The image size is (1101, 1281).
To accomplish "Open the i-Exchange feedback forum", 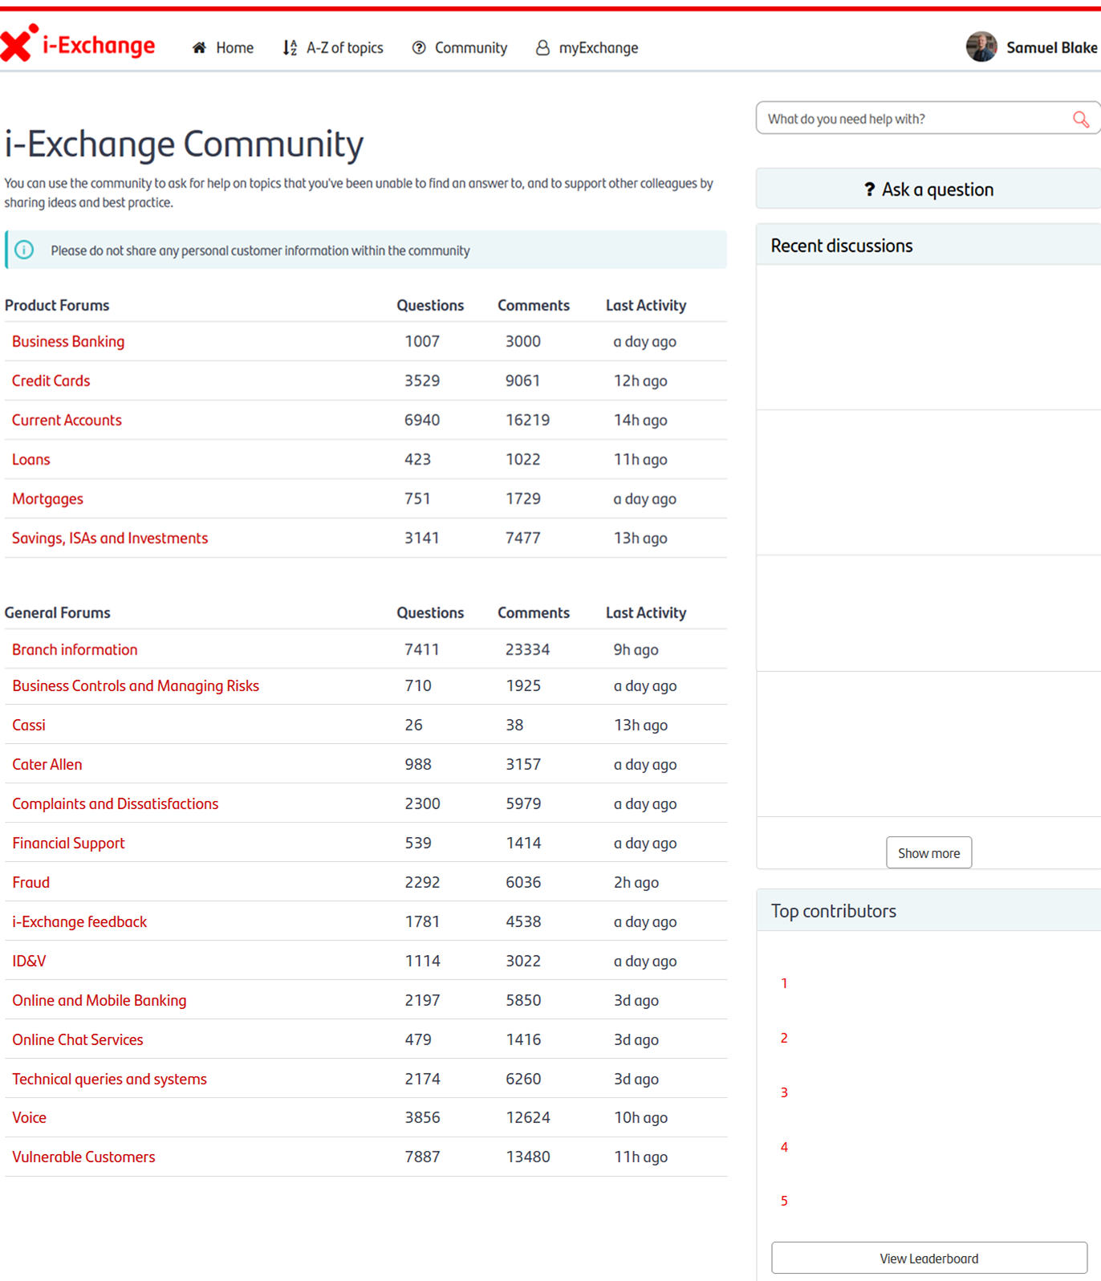I will tap(79, 922).
